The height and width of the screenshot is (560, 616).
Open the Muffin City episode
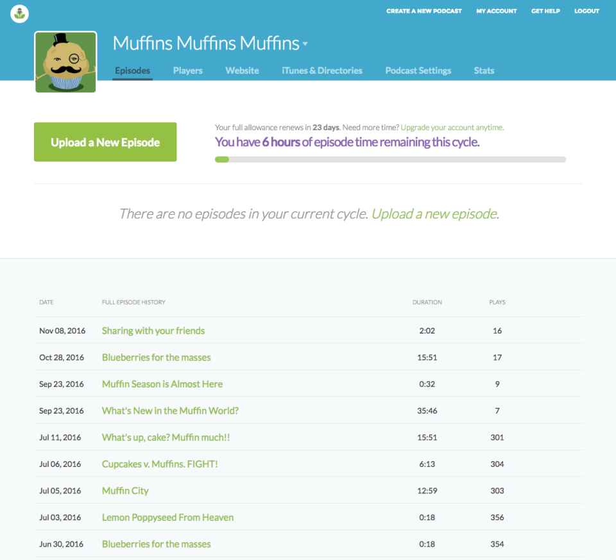point(125,491)
